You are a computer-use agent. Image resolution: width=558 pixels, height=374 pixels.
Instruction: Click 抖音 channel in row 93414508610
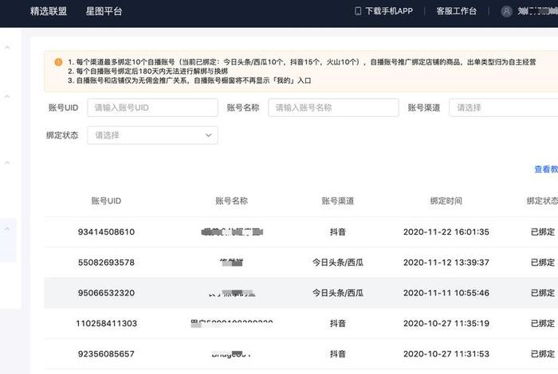(338, 232)
